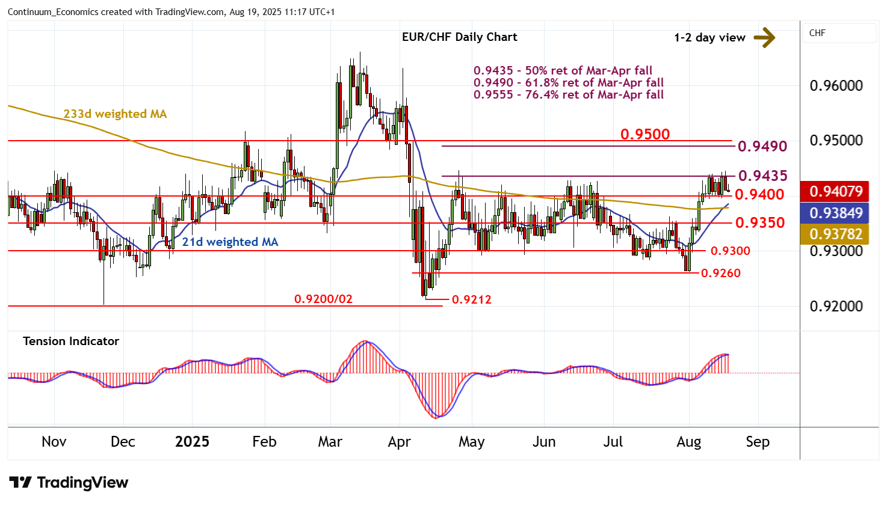Click the 61.8% ret of Mar-Apr fall note

[x=569, y=82]
